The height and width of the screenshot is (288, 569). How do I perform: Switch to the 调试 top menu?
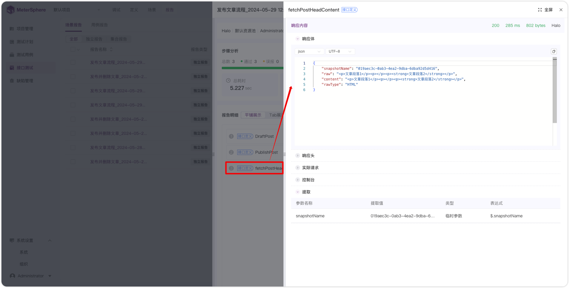(x=116, y=10)
